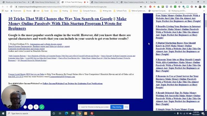Pause the Loom recording
The height and width of the screenshot is (116, 207).
click(36, 107)
